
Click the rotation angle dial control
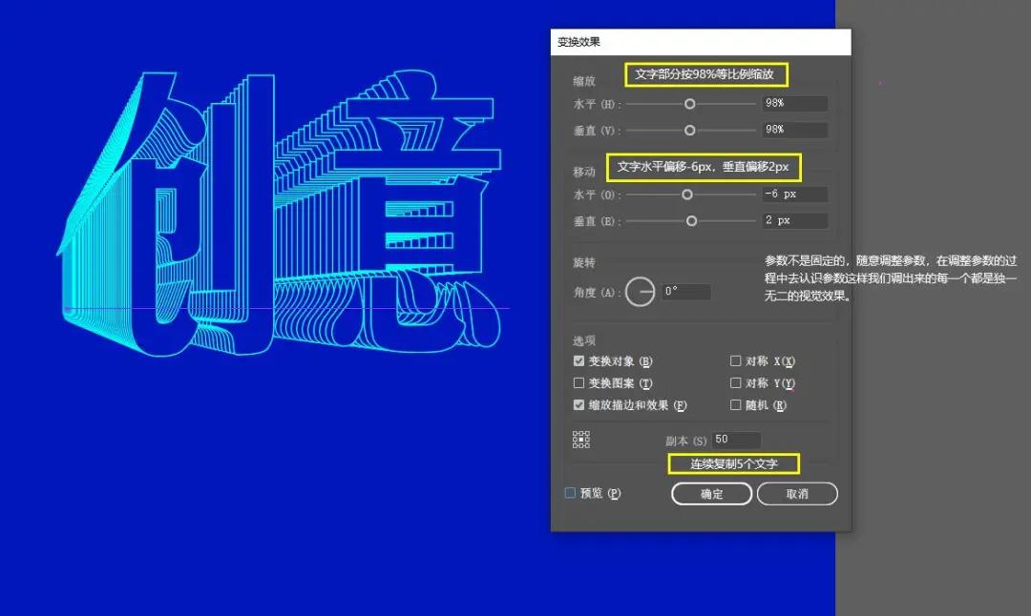pos(640,291)
